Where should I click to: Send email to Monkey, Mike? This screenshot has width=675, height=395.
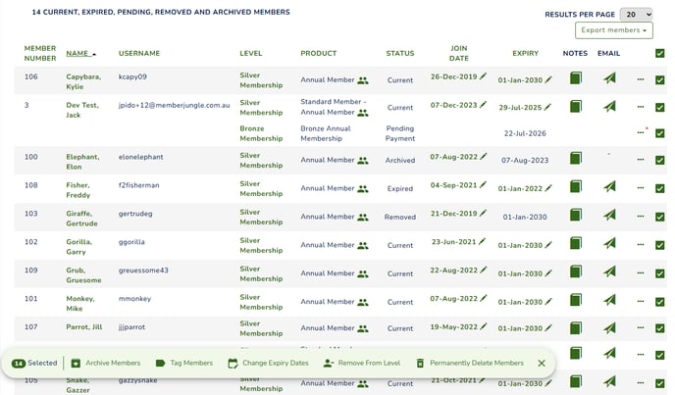609,300
